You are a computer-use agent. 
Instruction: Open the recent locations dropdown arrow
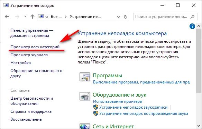tap(25, 17)
